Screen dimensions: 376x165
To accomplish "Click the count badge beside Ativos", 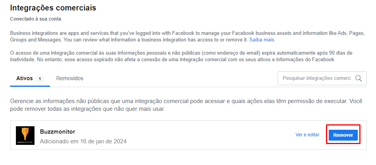I will tap(40, 79).
